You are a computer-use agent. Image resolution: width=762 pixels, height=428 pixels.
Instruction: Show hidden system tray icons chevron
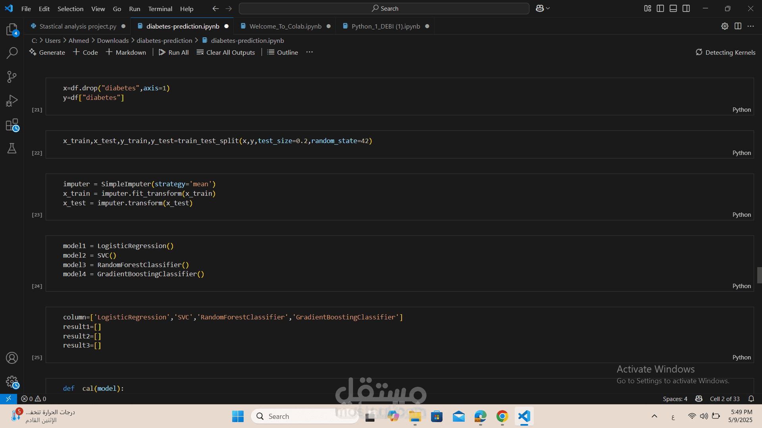(x=654, y=416)
